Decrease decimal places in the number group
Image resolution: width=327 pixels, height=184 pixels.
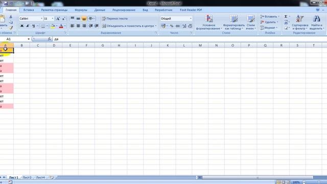click(x=190, y=26)
